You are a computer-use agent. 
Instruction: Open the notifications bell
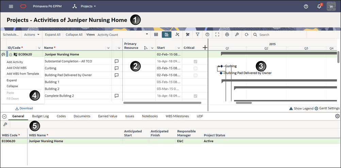(319, 6)
